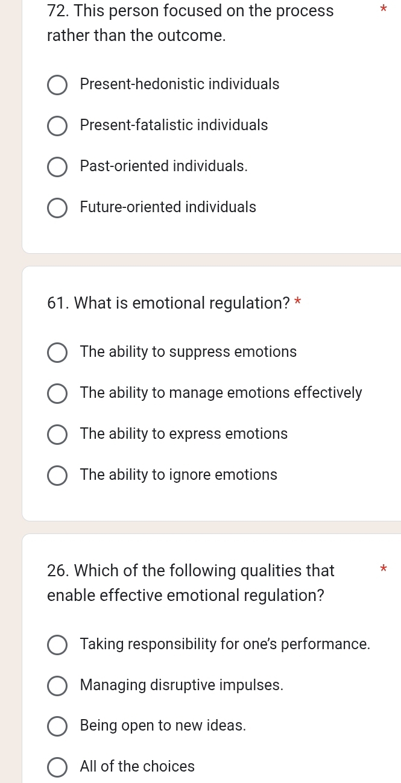
Task: Choose 'Managing disruptive impulses.' option
Action: click(57, 686)
